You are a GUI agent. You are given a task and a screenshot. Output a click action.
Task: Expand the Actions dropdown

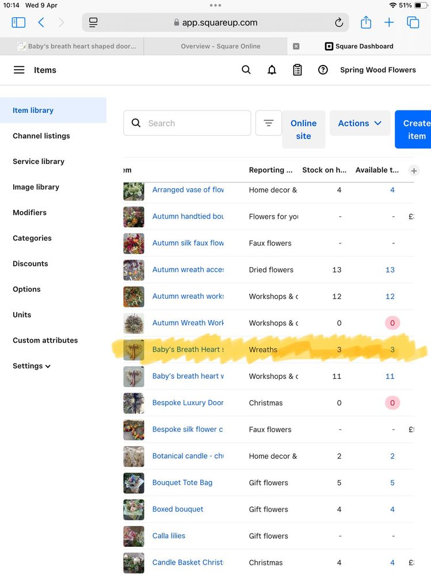[360, 123]
